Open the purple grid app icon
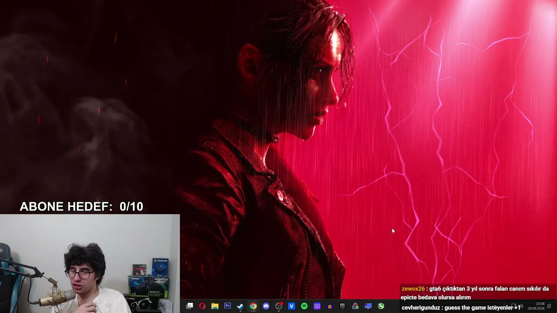Viewport: 557px width, 313px height. click(317, 306)
